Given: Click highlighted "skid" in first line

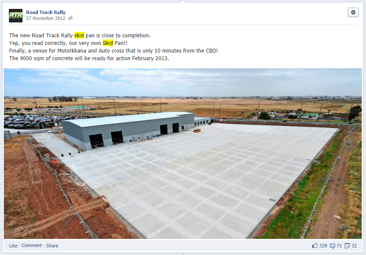Looking at the screenshot, I should pyautogui.click(x=79, y=36).
